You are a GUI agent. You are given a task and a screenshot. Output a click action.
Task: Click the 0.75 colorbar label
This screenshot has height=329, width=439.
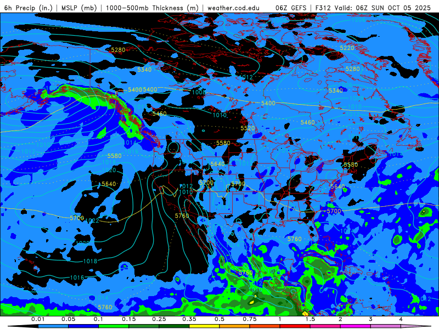(250, 319)
